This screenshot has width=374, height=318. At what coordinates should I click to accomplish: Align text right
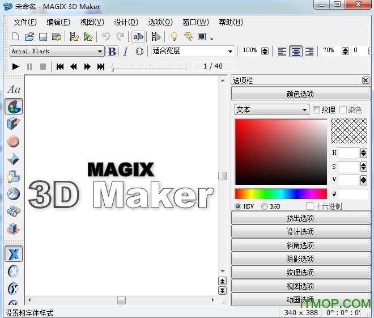309,51
